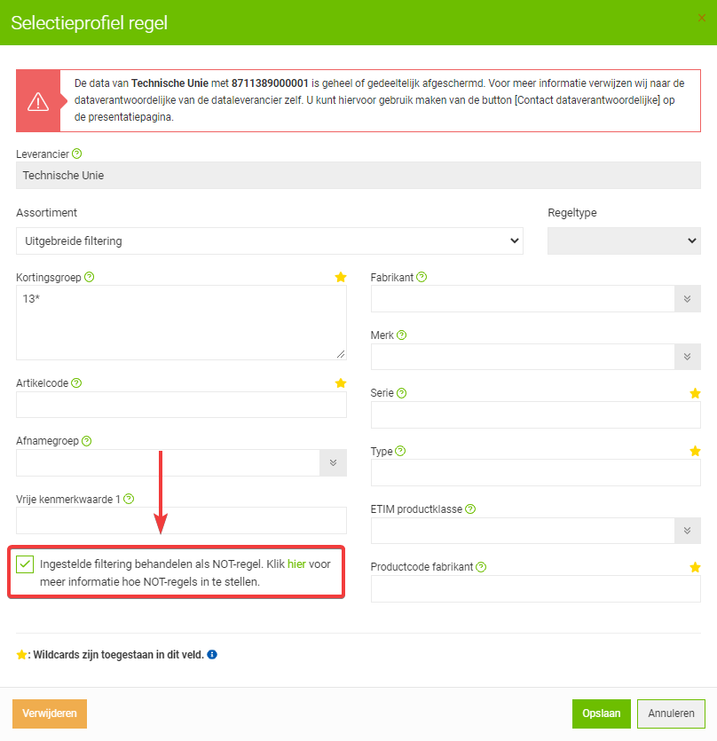Expand the ETIM productklasse dropdown
Viewport: 717px width, 741px height.
(x=687, y=531)
